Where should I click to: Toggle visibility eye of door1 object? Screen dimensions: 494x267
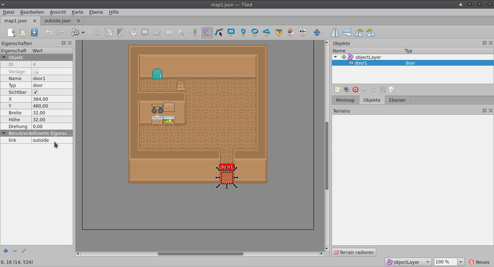coord(351,63)
